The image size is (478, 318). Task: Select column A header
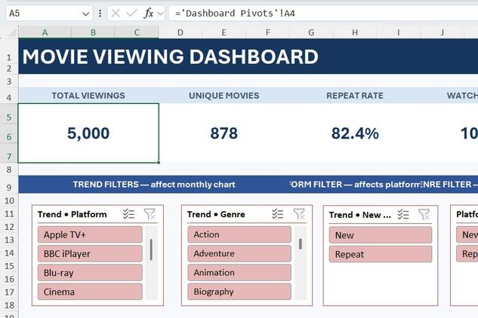tap(45, 32)
